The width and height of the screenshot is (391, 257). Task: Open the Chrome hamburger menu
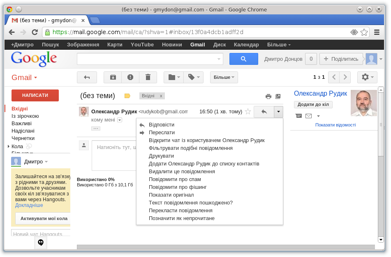(377, 32)
